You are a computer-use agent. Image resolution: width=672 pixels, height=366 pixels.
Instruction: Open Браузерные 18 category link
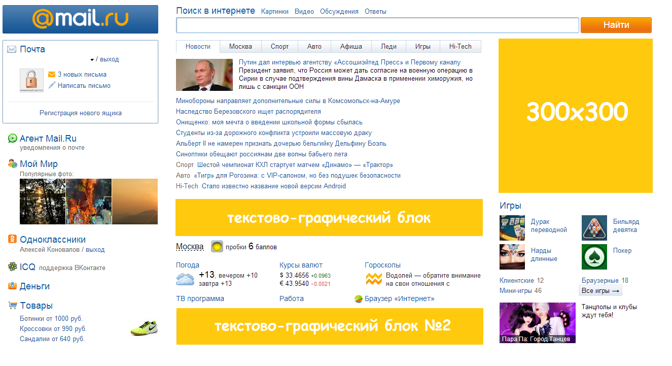click(x=605, y=280)
